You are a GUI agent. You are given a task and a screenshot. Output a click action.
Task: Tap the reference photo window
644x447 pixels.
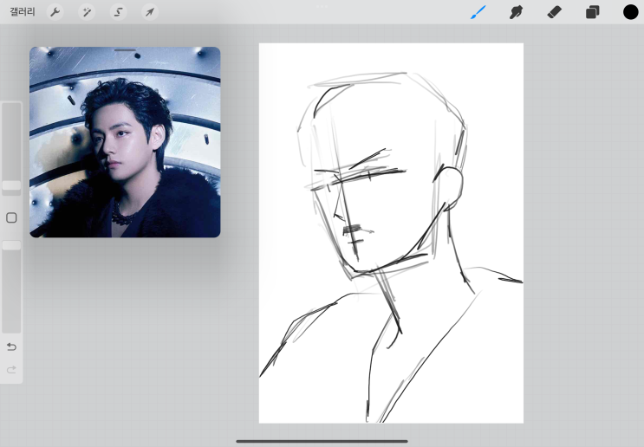pyautogui.click(x=125, y=142)
